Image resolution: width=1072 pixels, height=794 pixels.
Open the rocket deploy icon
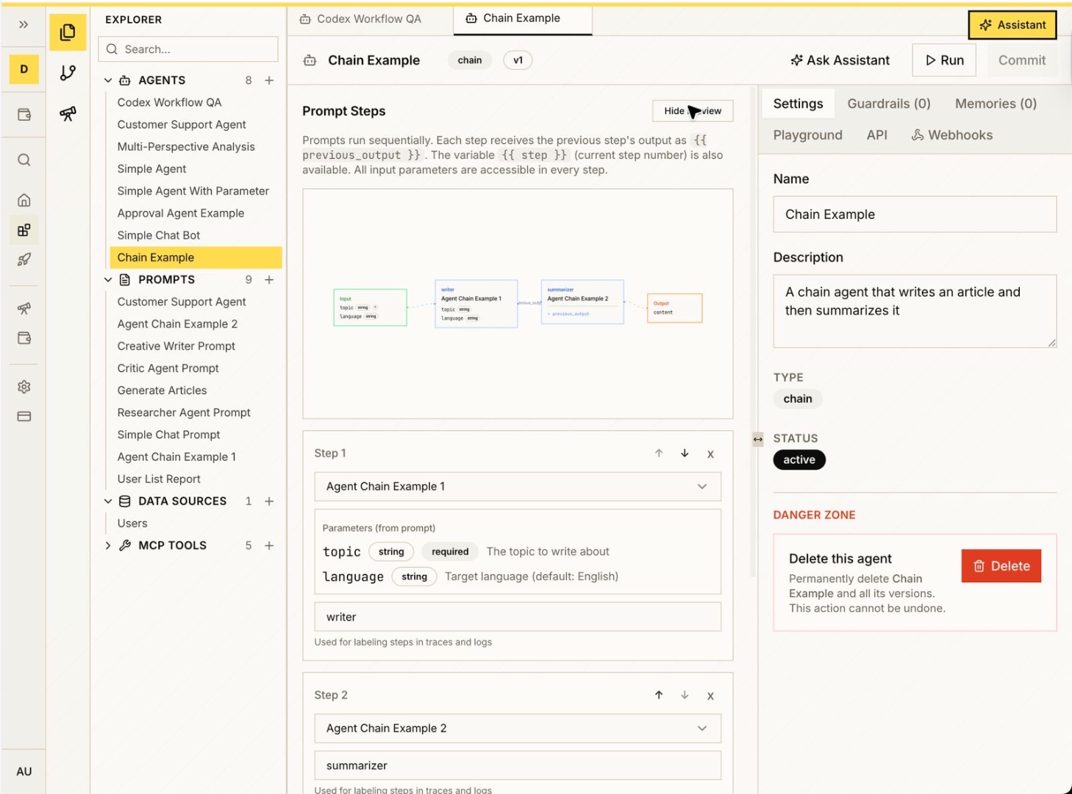pos(24,260)
